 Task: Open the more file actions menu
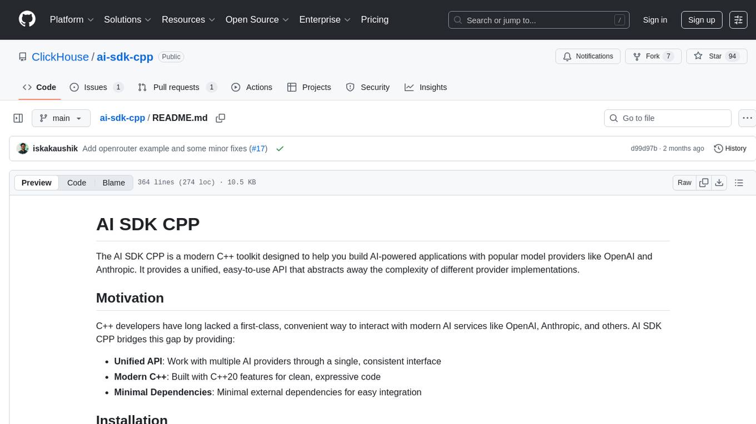tap(748, 118)
